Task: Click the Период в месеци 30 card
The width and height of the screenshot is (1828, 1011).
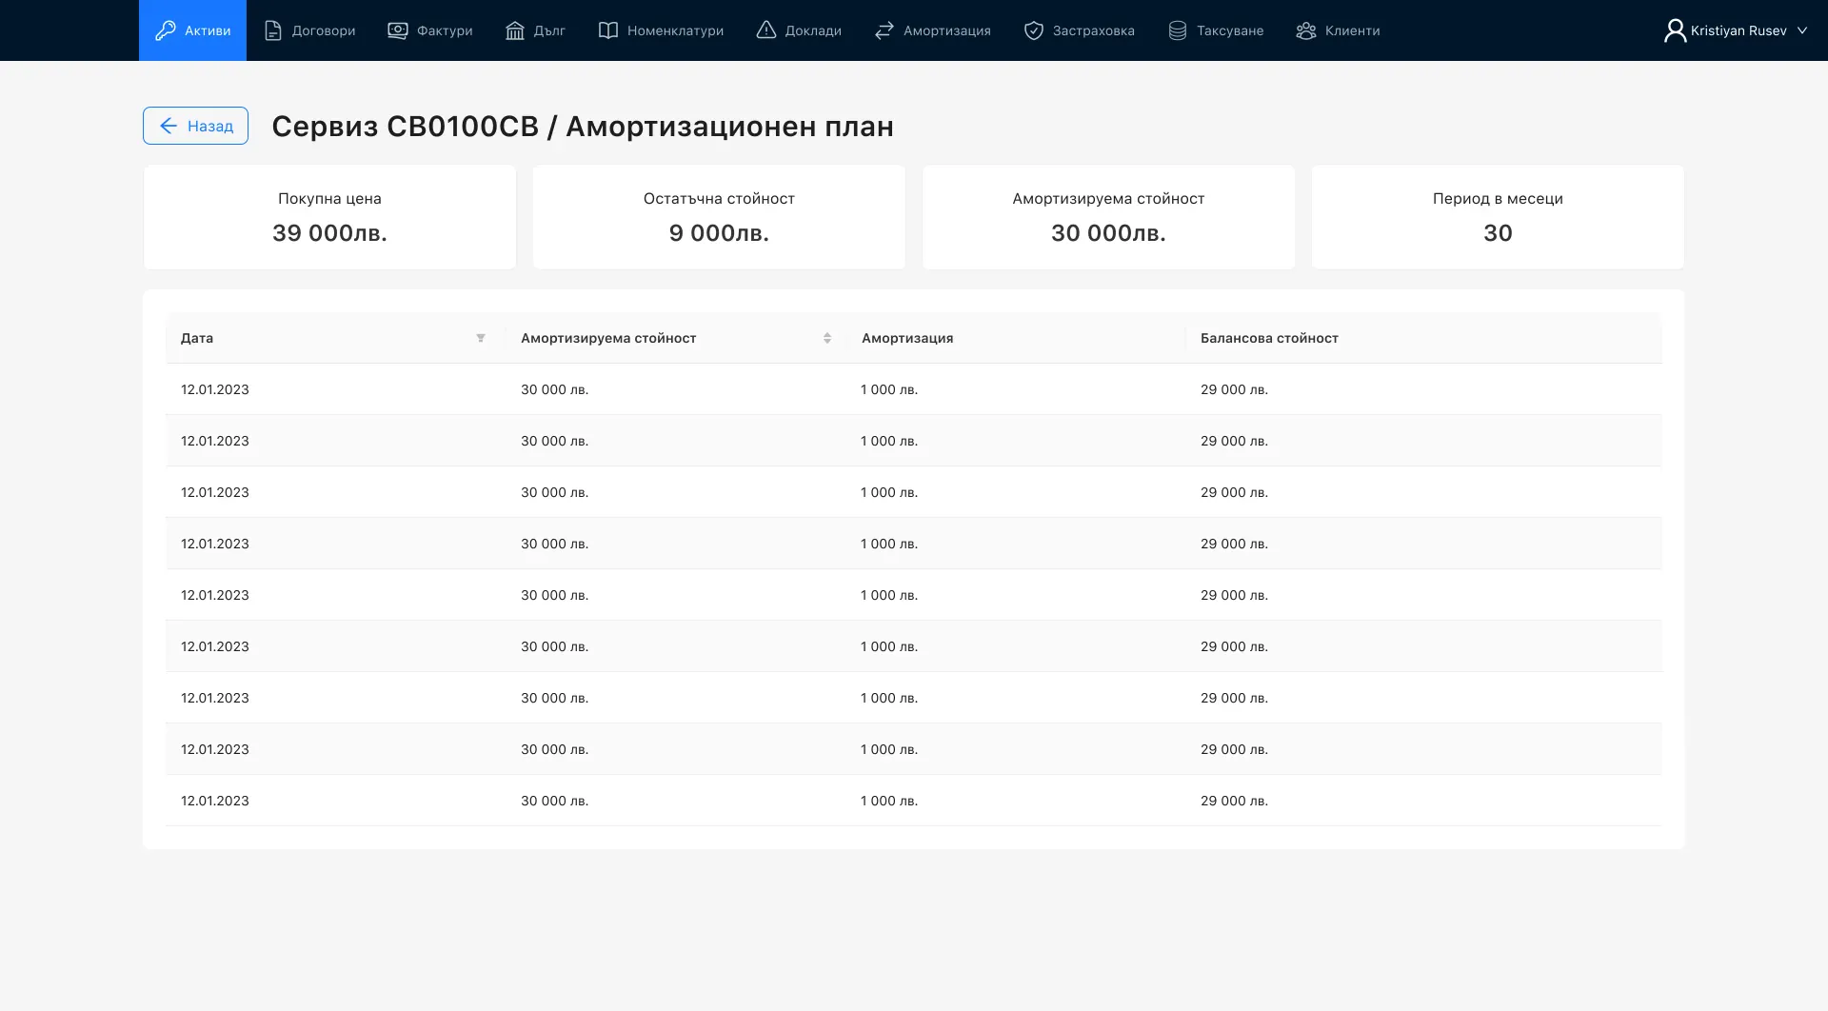Action: [x=1498, y=217]
